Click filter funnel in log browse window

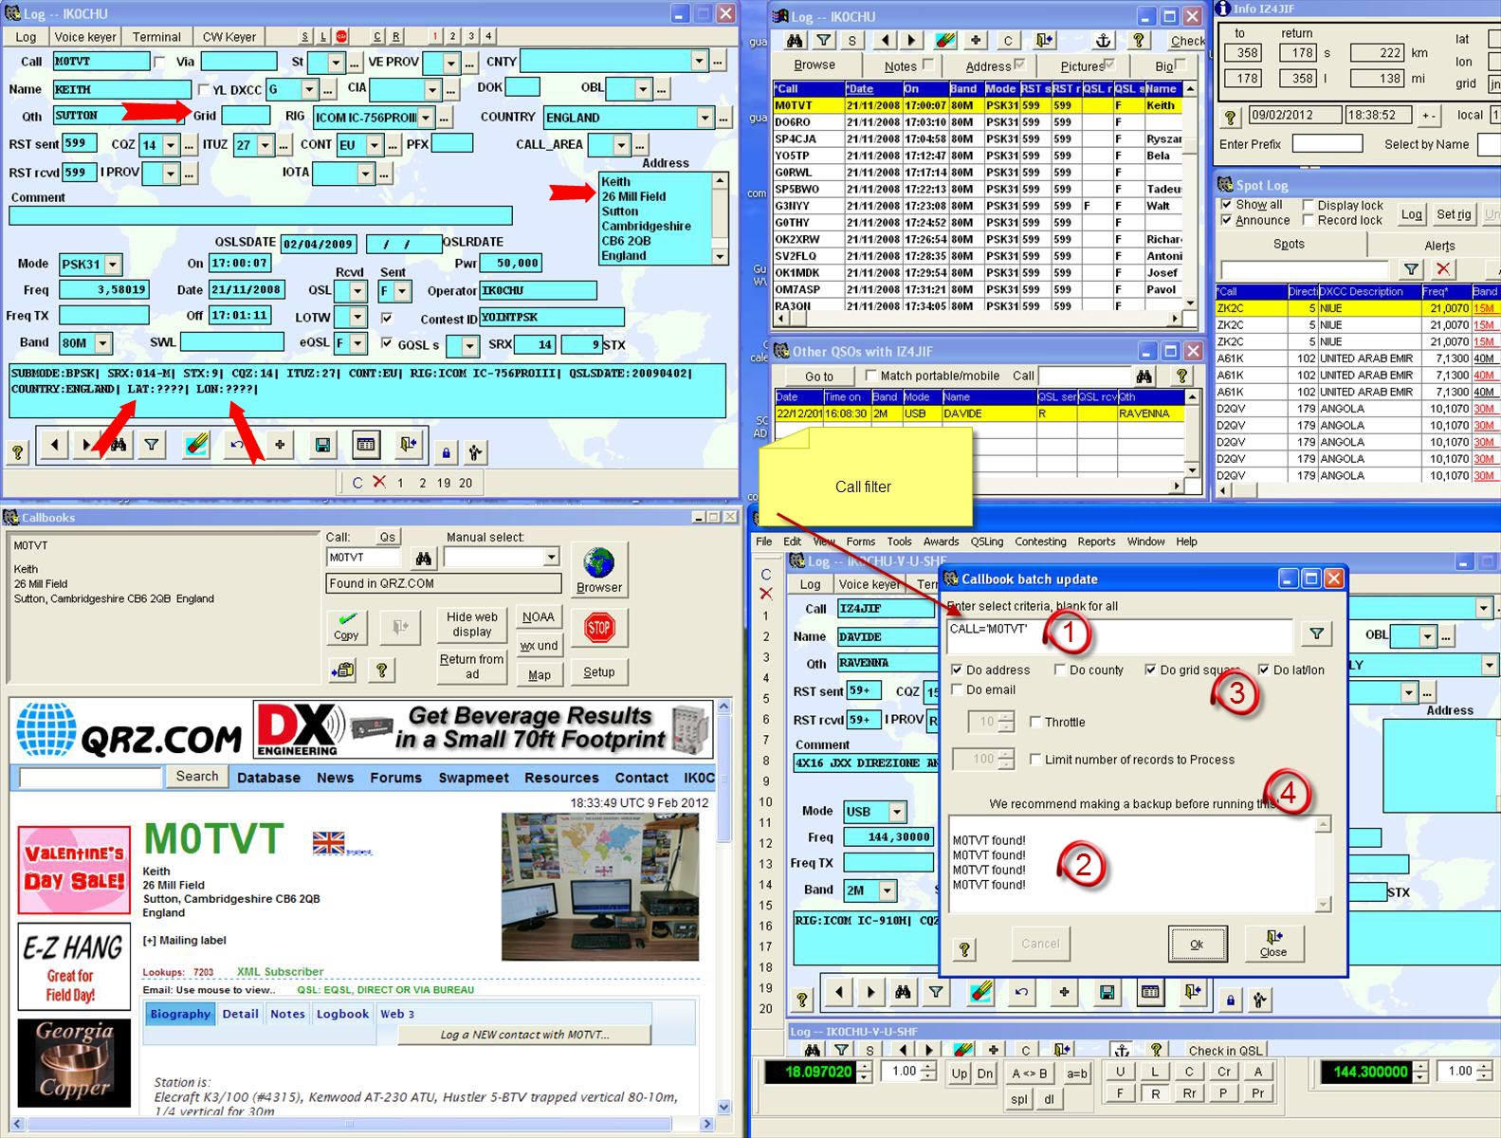(824, 41)
